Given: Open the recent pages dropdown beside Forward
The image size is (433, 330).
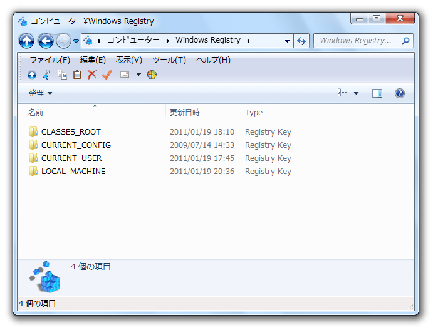Looking at the screenshot, I should tap(76, 41).
